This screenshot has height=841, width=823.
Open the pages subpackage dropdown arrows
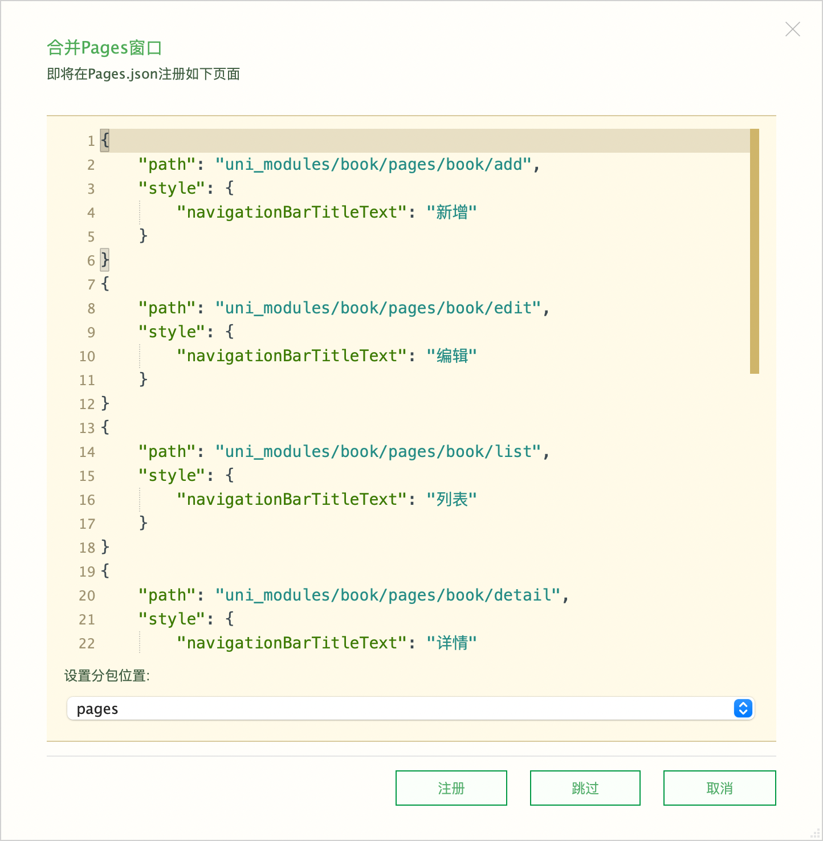point(743,708)
